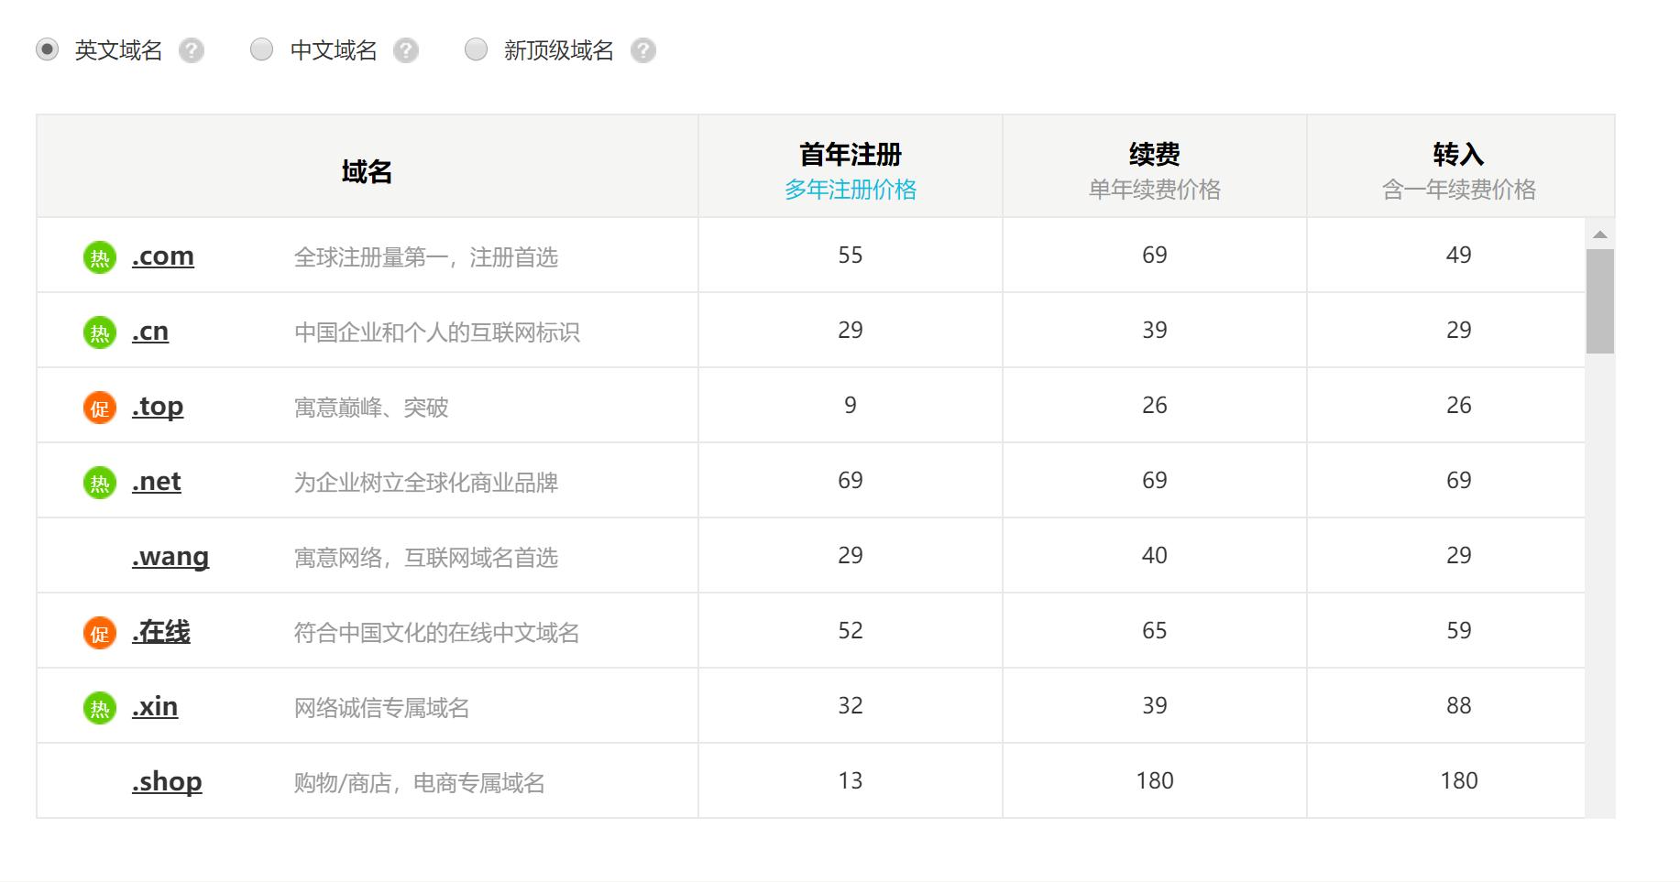Click the help icon beside 中文域名
The height and width of the screenshot is (882, 1680).
406,50
